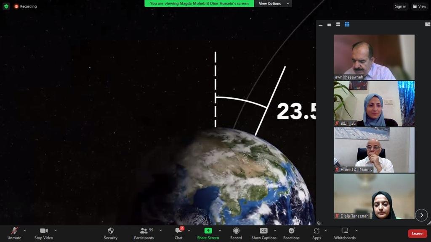Expand video settings arrow next to Stop Video
Image resolution: width=431 pixels, height=242 pixels.
56,231
